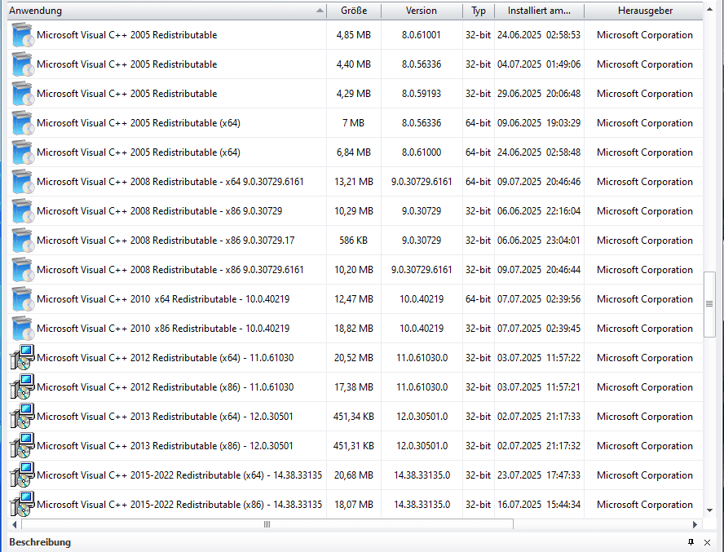Click icon of Visual C++ 2010 x64 Redistributable
Viewport: 724px width, 552px height.
click(22, 299)
